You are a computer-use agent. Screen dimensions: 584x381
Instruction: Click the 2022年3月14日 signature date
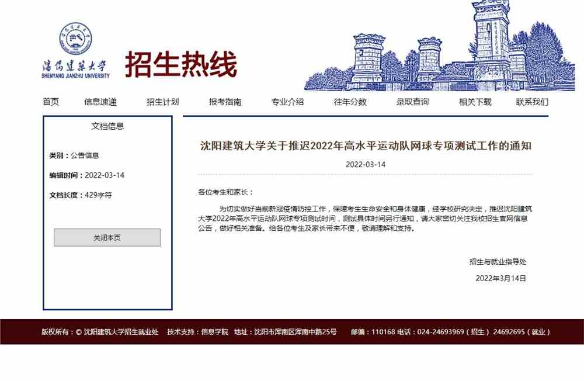500,278
